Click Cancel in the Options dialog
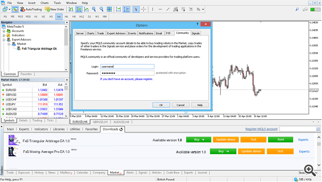322x182 pixels. click(181, 105)
